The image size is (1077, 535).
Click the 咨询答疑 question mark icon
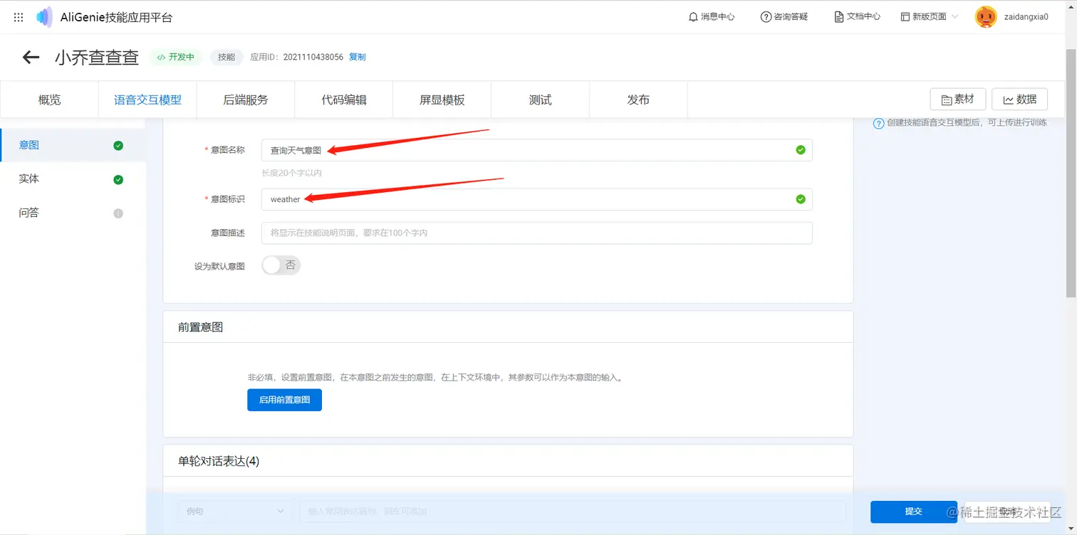tap(766, 17)
